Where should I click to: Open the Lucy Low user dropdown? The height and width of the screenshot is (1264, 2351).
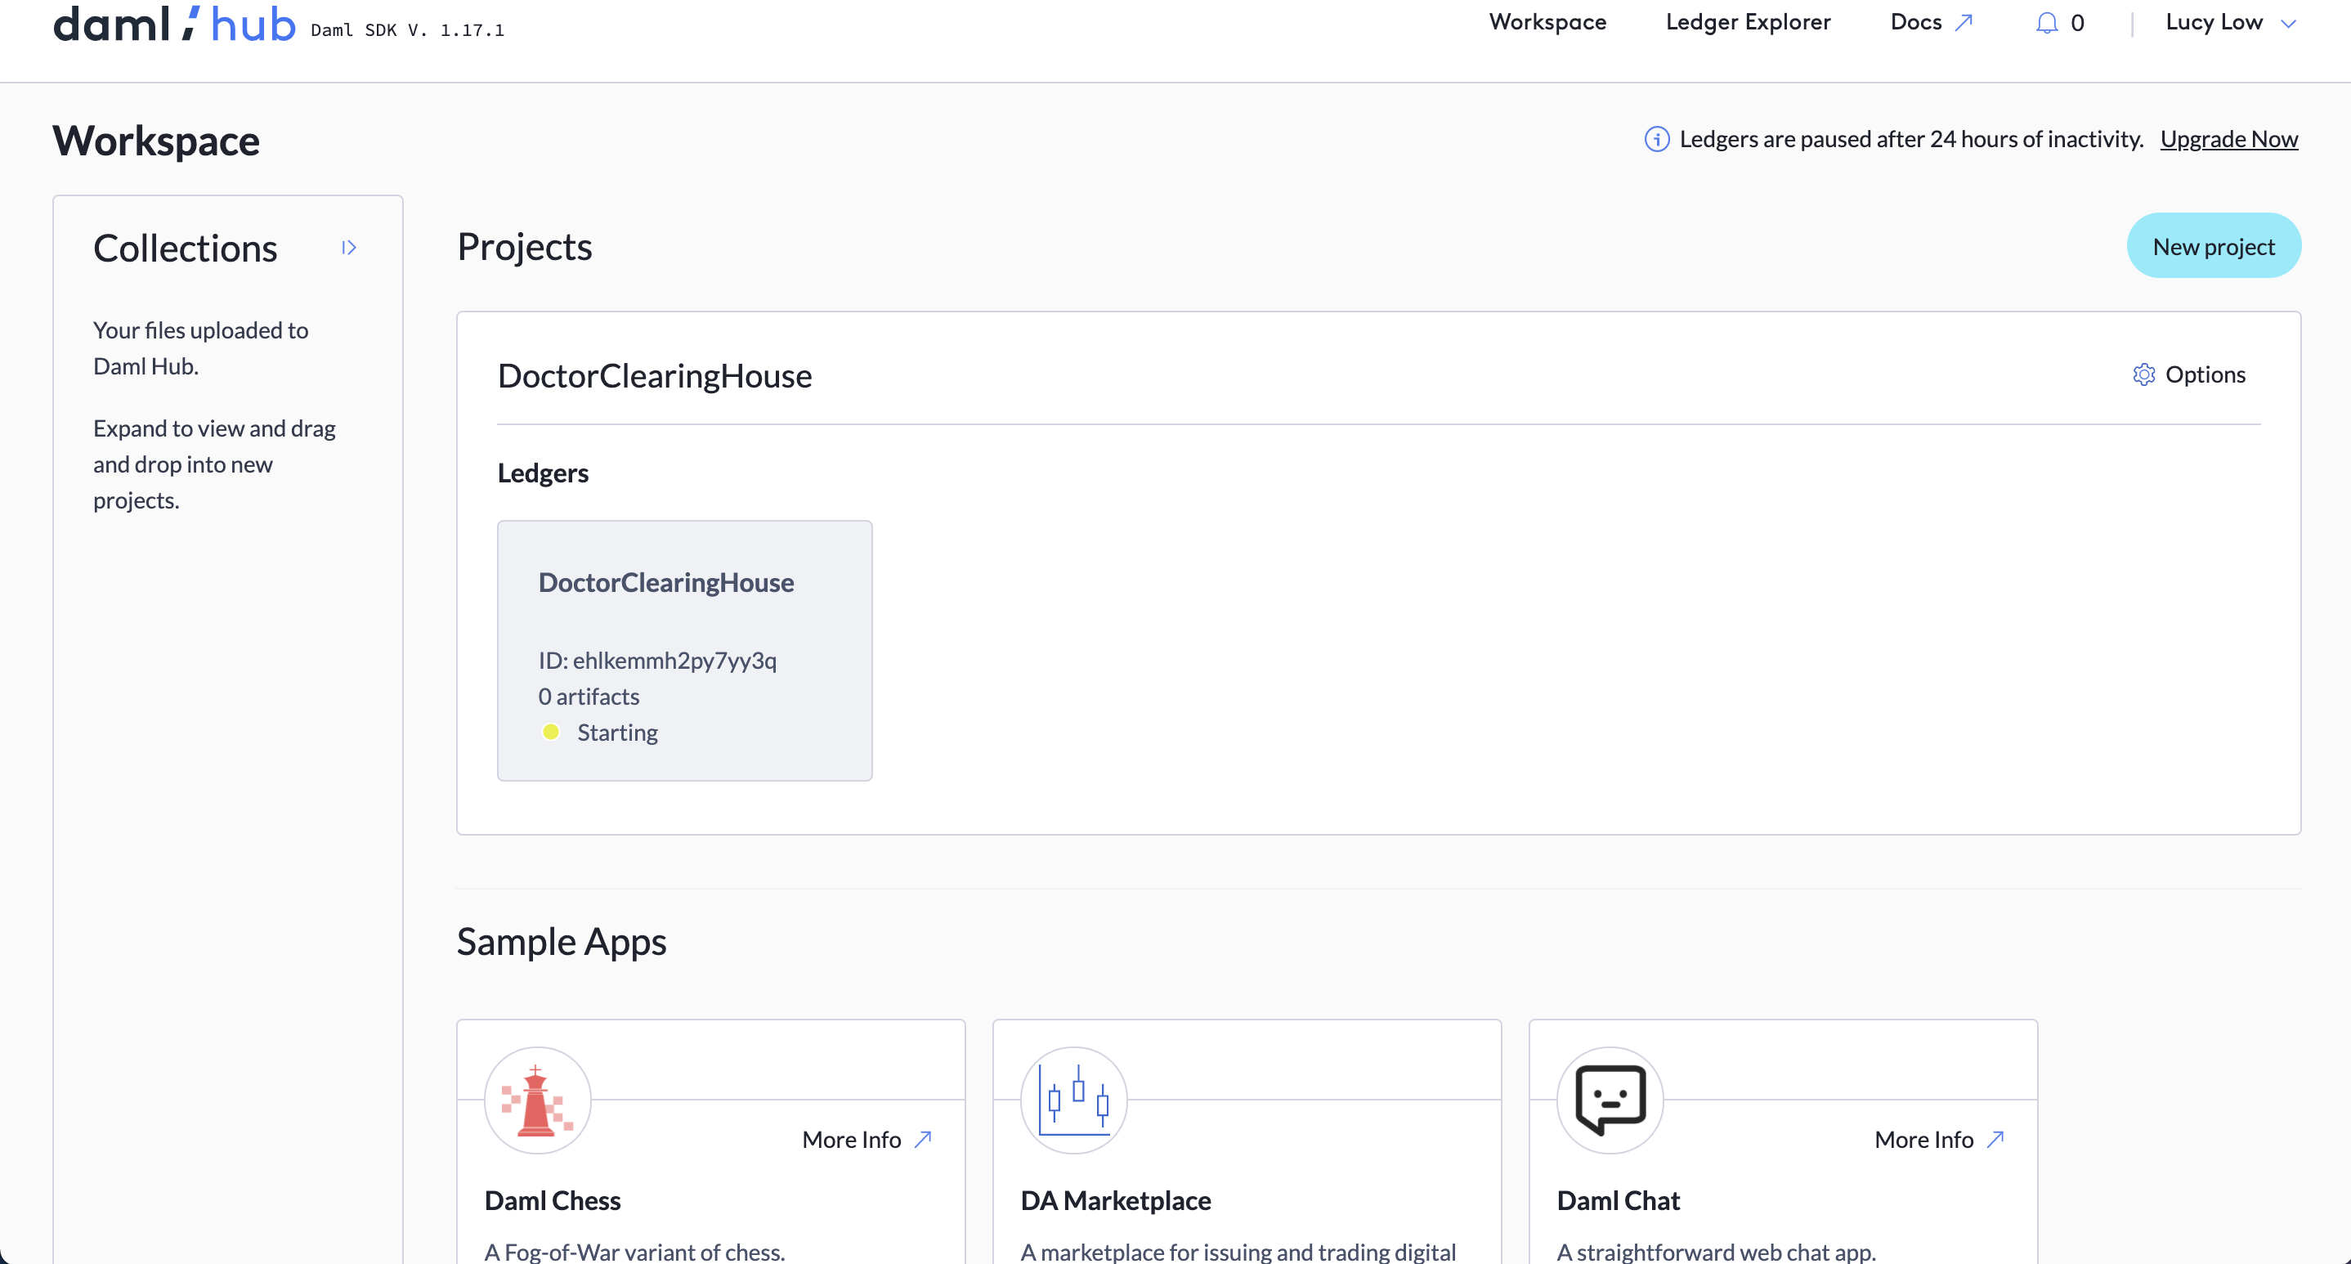2228,23
